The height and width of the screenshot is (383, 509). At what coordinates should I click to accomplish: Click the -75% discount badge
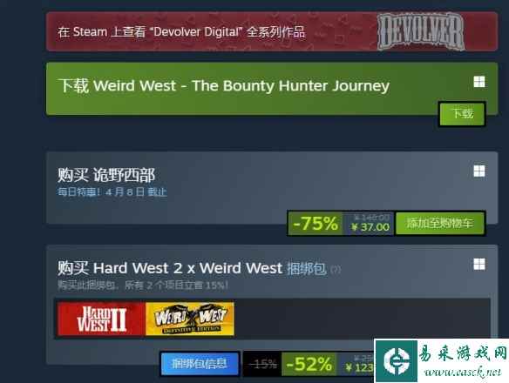(316, 223)
